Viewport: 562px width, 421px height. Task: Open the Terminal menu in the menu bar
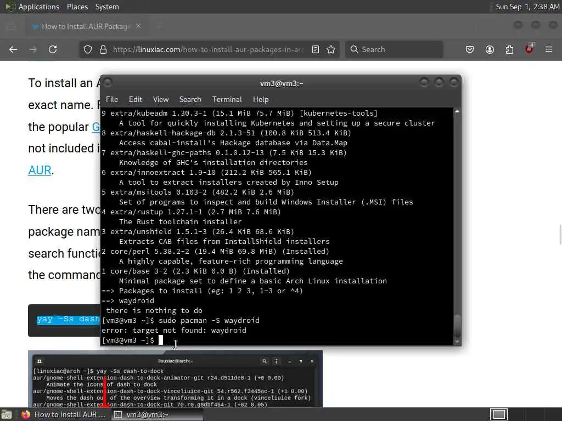click(x=227, y=100)
